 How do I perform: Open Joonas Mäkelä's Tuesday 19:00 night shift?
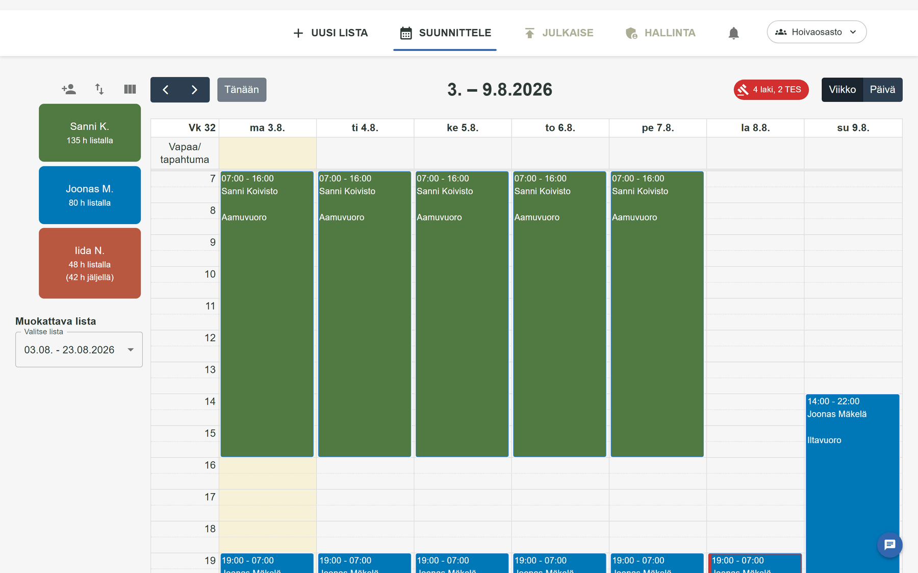pyautogui.click(x=365, y=563)
